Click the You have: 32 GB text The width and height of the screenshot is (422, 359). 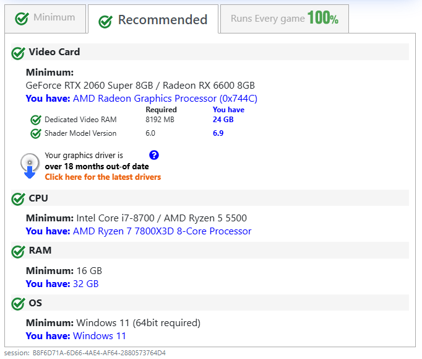click(x=62, y=284)
